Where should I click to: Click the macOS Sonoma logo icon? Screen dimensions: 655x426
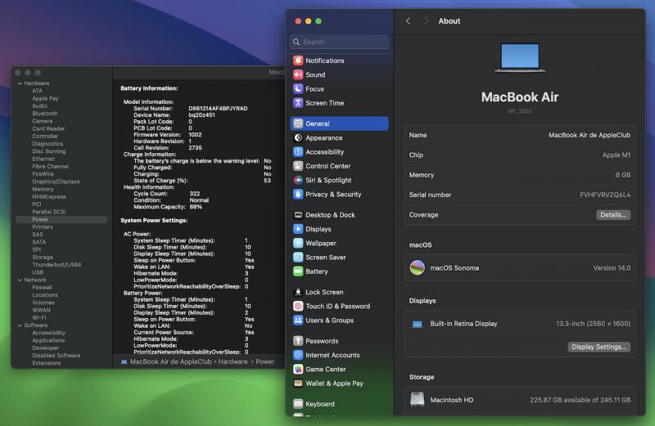tap(417, 268)
